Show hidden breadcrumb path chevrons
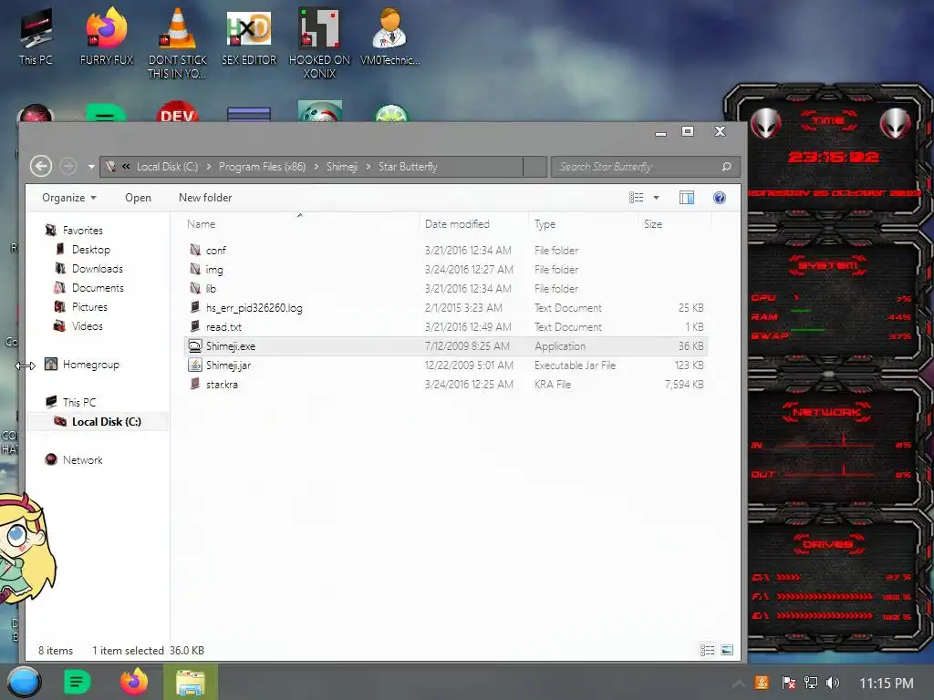The image size is (934, 700). click(x=126, y=167)
